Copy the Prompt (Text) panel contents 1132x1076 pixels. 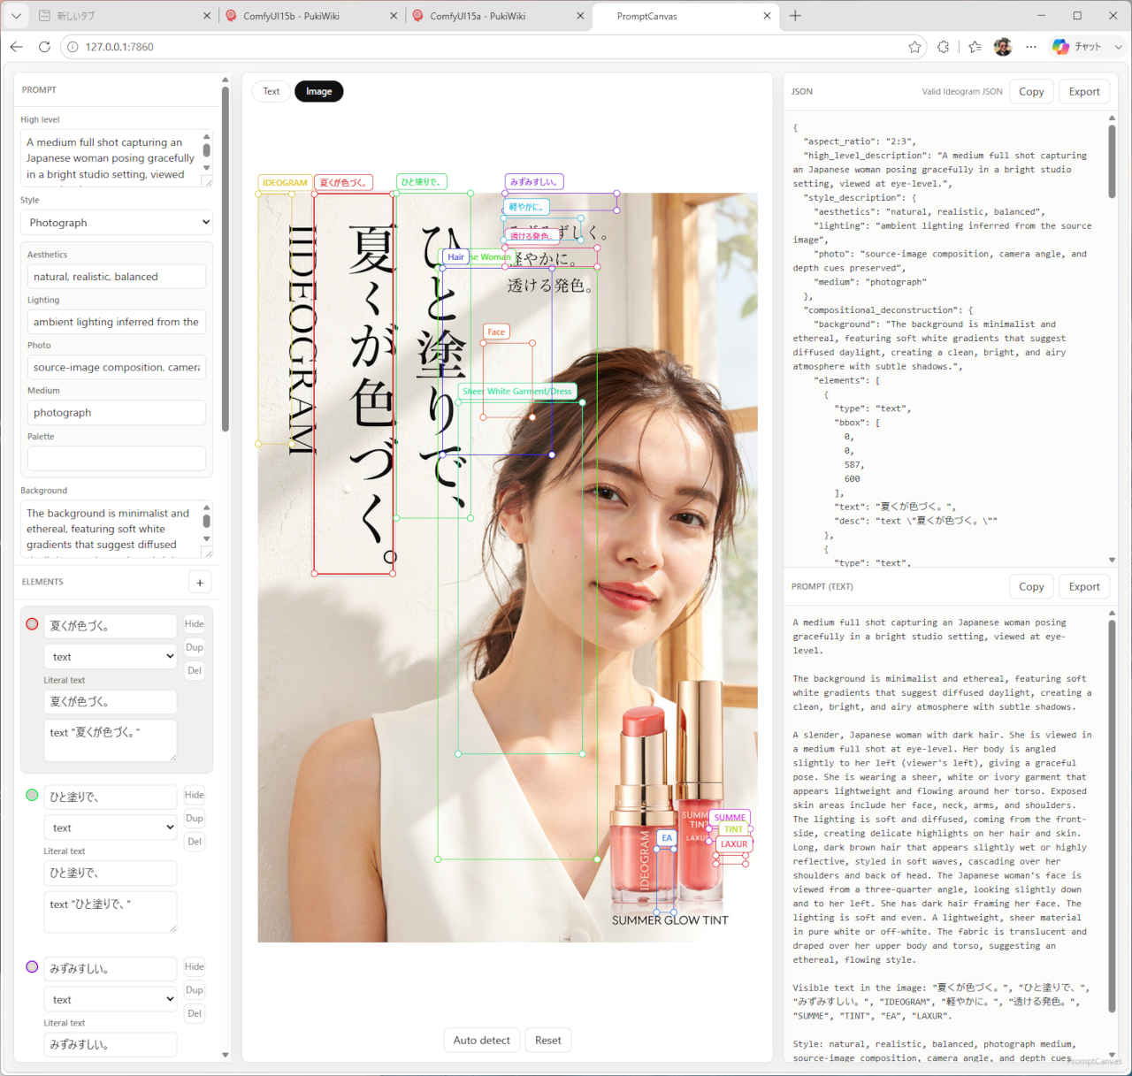pyautogui.click(x=1031, y=587)
